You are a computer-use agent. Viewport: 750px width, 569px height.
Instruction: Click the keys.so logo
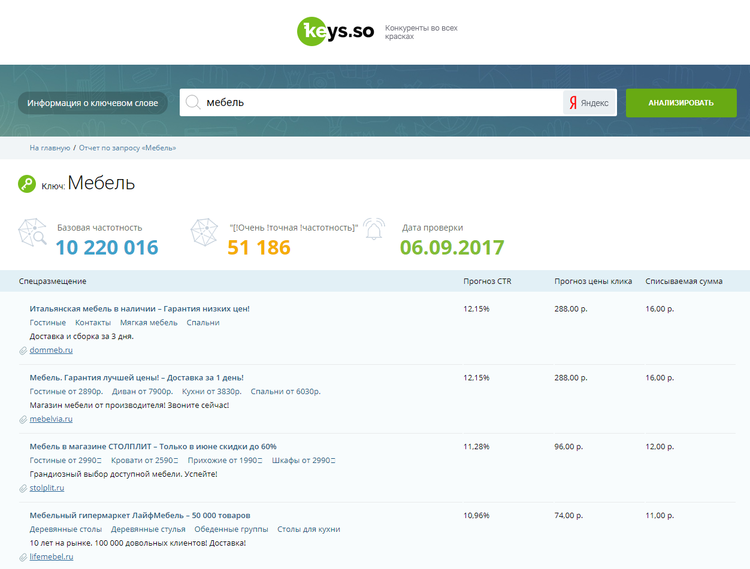335,32
